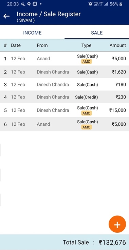Screen dimensions: 129x250
Task: Add new sale with orange plus button
Action: (x=117, y=224)
